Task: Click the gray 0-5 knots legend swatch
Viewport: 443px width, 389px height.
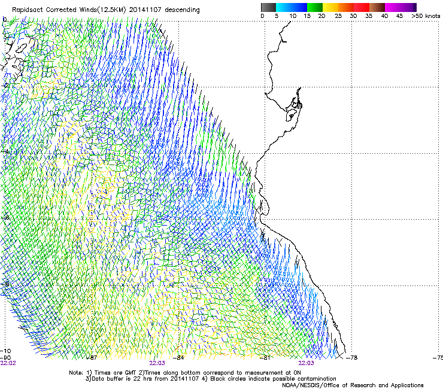Action: click(268, 7)
